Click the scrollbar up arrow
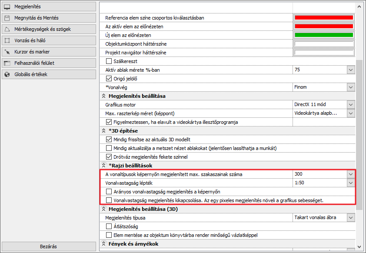This screenshot has height=253, width=366. (x=359, y=7)
